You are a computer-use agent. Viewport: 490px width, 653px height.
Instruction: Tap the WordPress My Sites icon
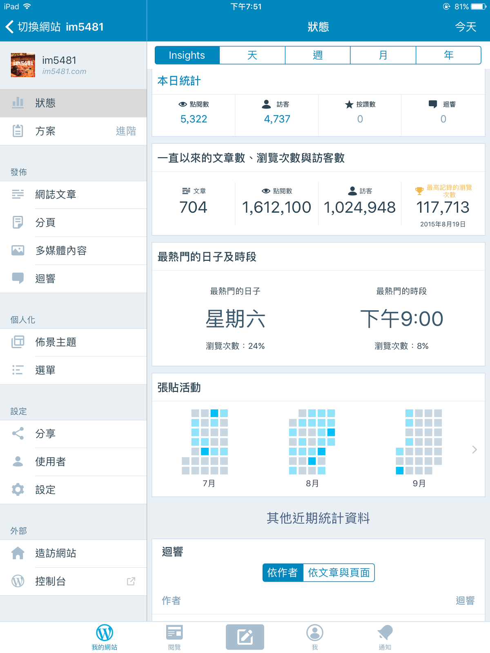click(x=105, y=633)
